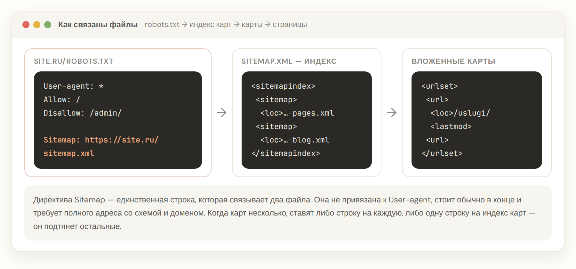Viewport: 576px width, 269px height.
Task: Click the closing '</sitemapindex>' tag
Action: (285, 153)
